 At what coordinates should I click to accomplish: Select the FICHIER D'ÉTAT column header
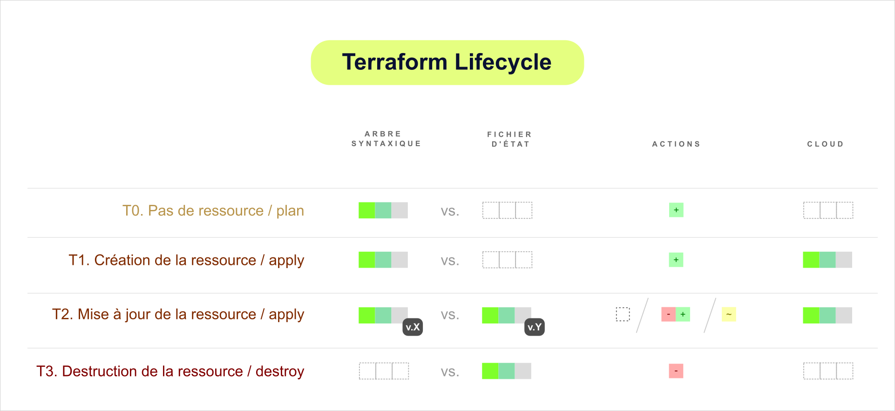point(510,139)
